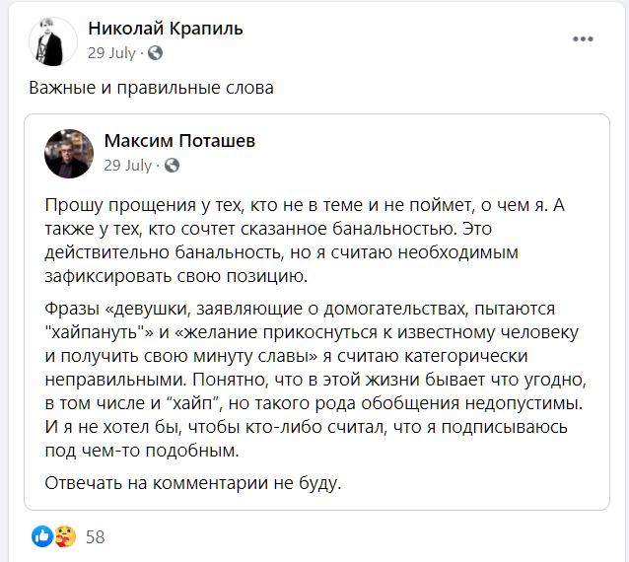Image resolution: width=629 pixels, height=562 pixels.
Task: Open the "29 July" timestamp under Максим Поташев
Action: click(x=127, y=165)
